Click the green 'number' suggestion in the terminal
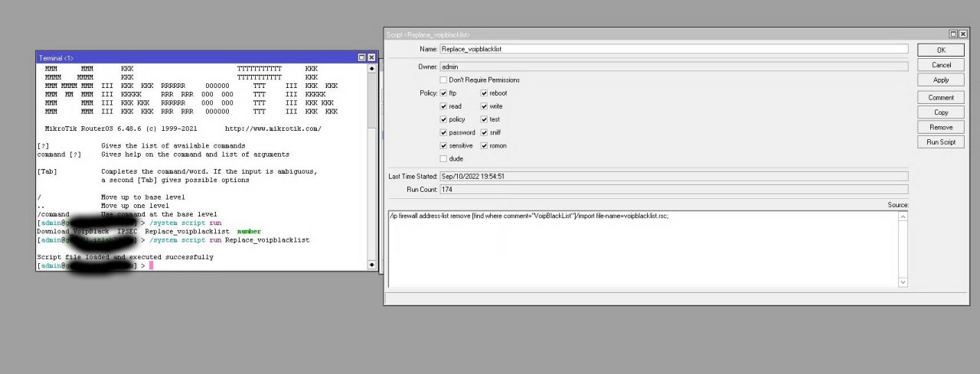 pos(249,231)
